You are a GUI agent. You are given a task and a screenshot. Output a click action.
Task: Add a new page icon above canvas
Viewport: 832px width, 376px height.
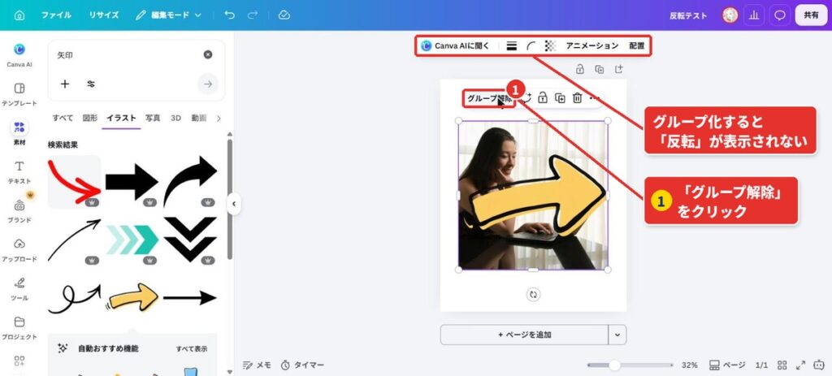tap(618, 69)
